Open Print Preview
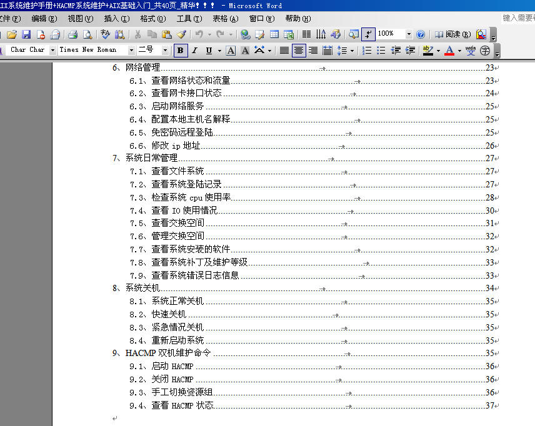535x426 pixels. 86,34
